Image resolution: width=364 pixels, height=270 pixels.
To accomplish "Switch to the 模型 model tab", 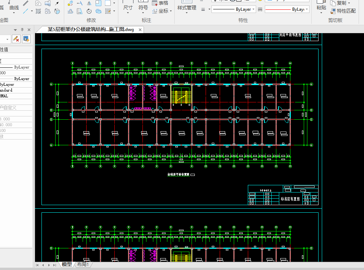I will point(67,265).
